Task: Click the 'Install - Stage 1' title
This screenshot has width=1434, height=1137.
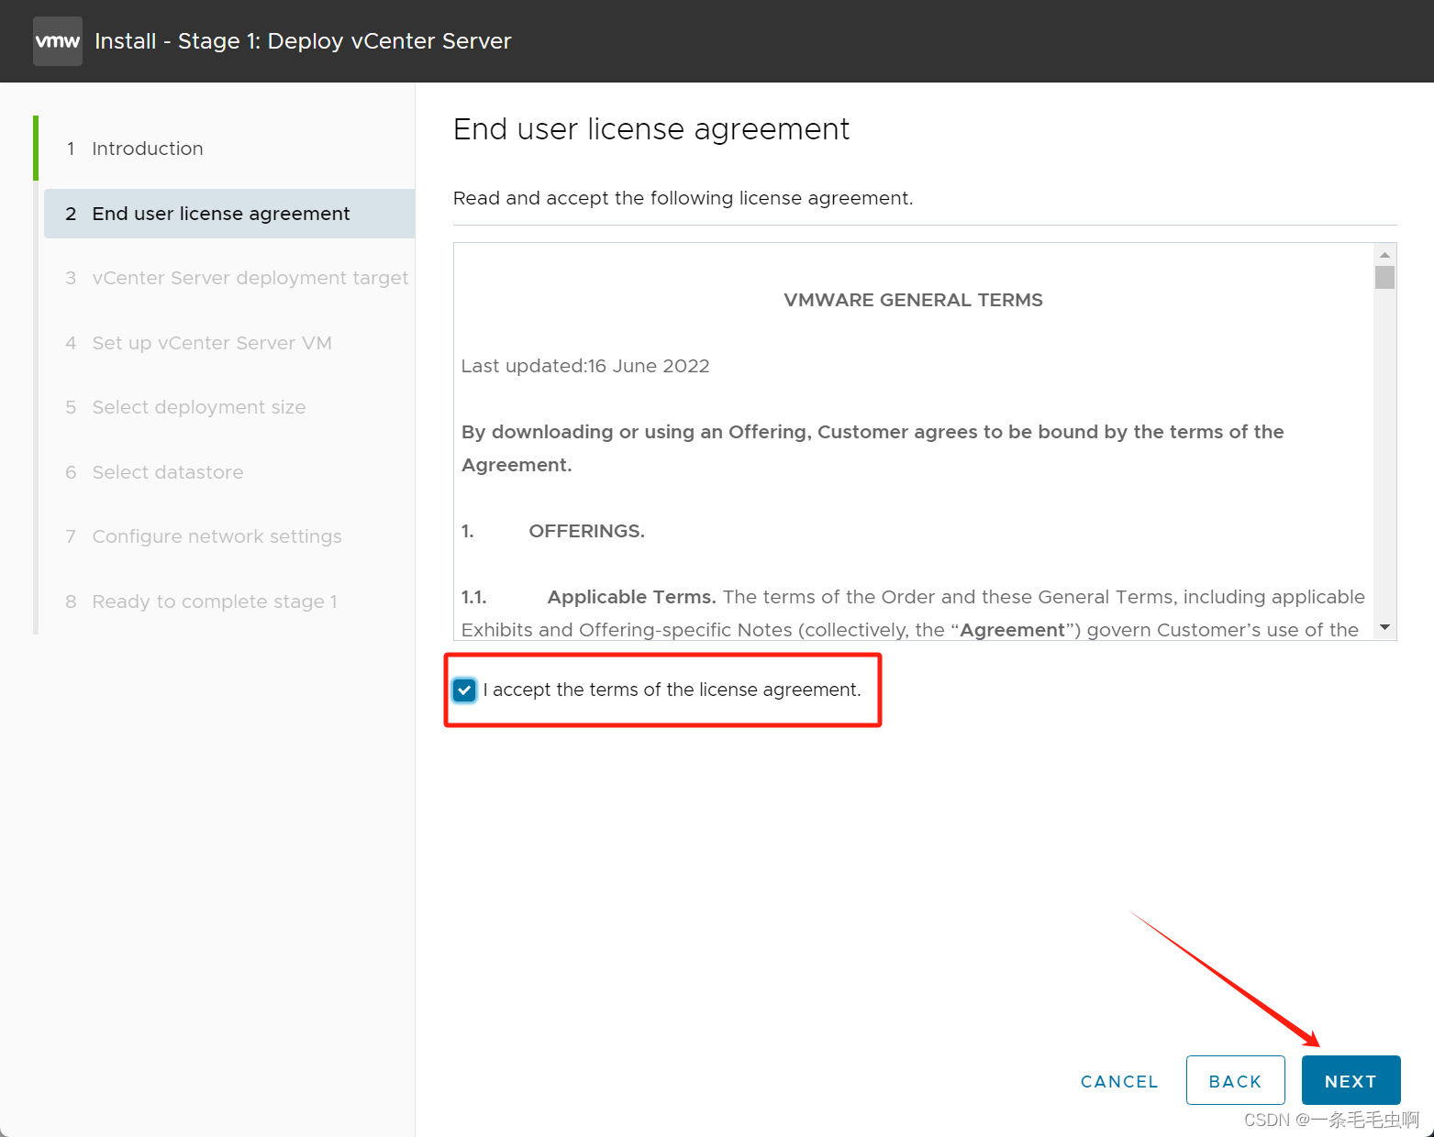Action: [x=303, y=41]
